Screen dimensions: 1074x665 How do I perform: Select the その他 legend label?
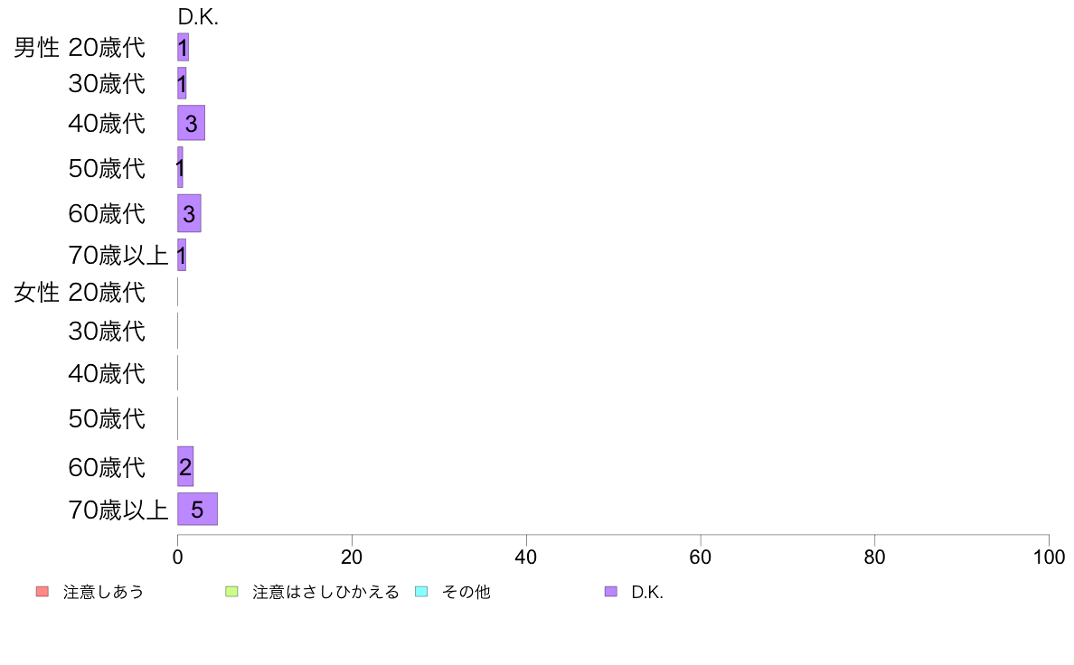[466, 592]
